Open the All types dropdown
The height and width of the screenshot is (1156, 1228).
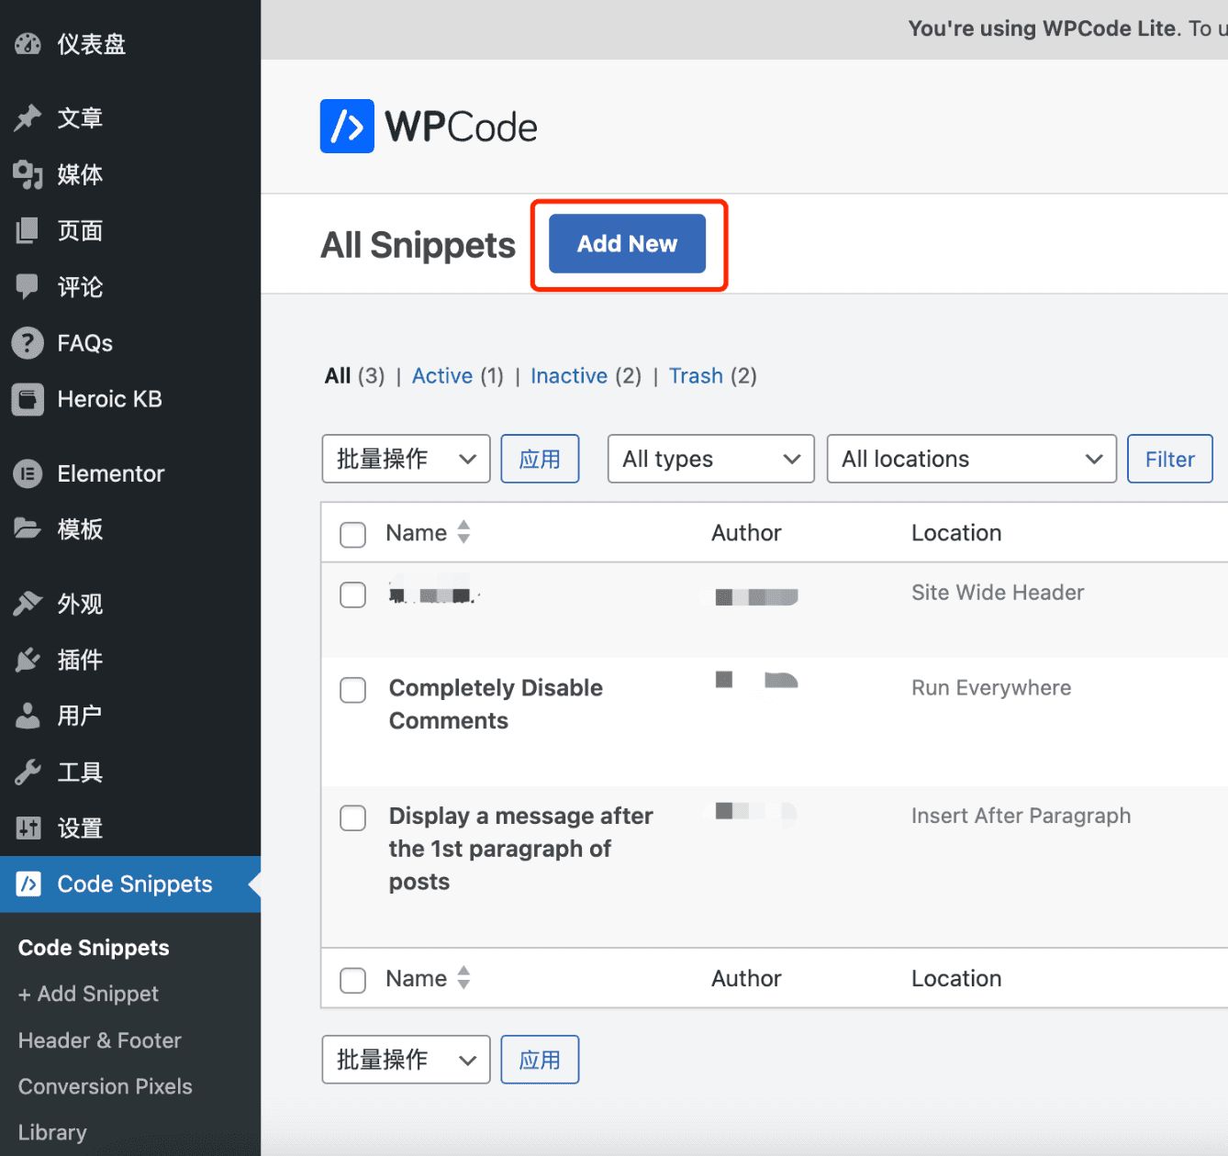710,459
